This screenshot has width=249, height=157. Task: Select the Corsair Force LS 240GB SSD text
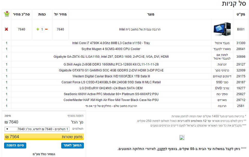[111, 82]
